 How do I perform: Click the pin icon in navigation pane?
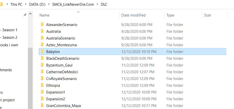25,15
